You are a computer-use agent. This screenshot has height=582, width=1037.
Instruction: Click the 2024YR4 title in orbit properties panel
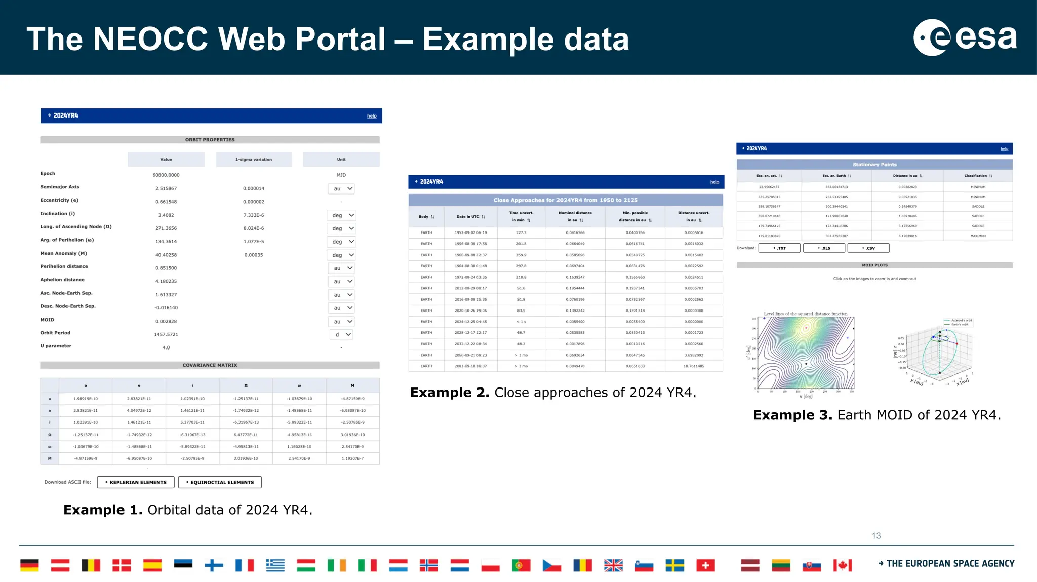point(66,115)
